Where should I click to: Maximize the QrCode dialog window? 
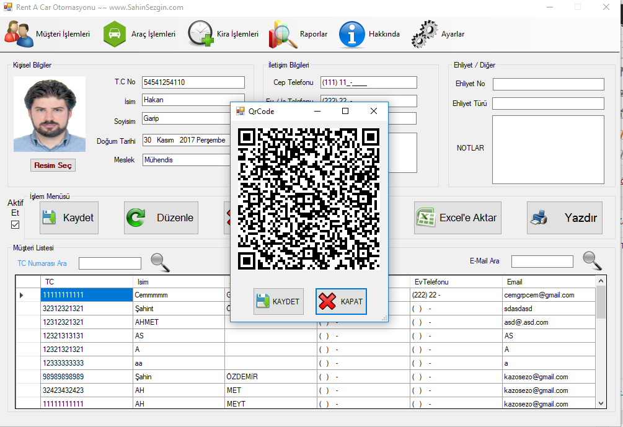[345, 111]
